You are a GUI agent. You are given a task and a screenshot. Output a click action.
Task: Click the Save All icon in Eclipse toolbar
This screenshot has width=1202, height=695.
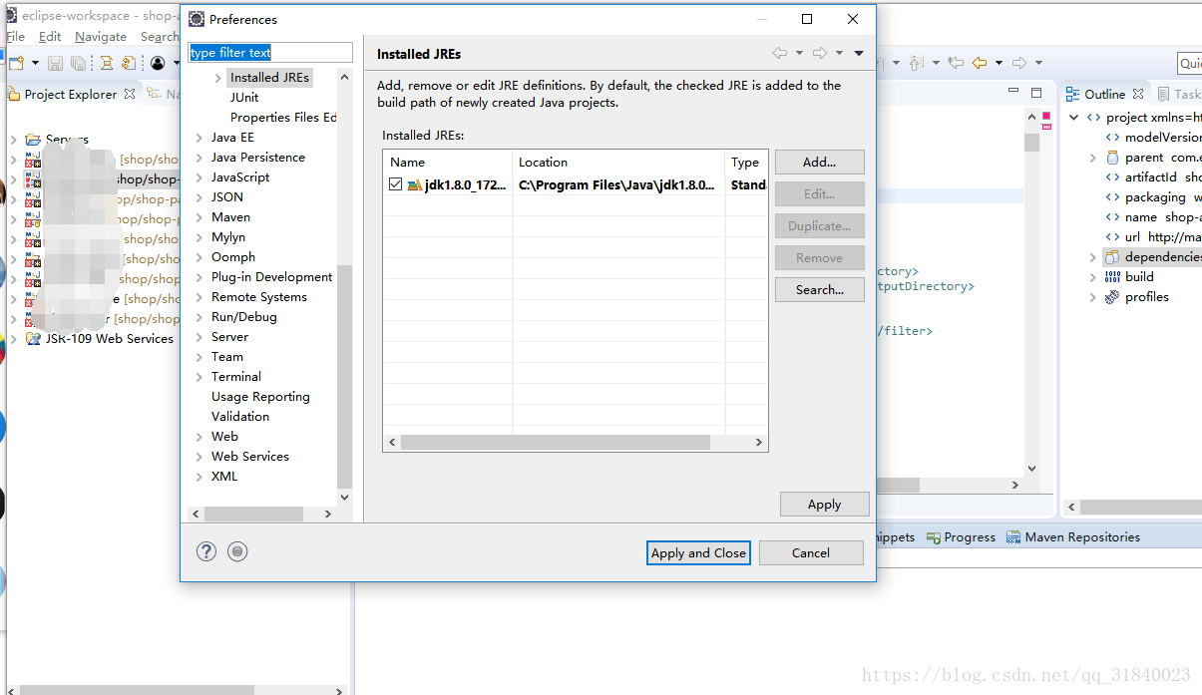coord(78,63)
